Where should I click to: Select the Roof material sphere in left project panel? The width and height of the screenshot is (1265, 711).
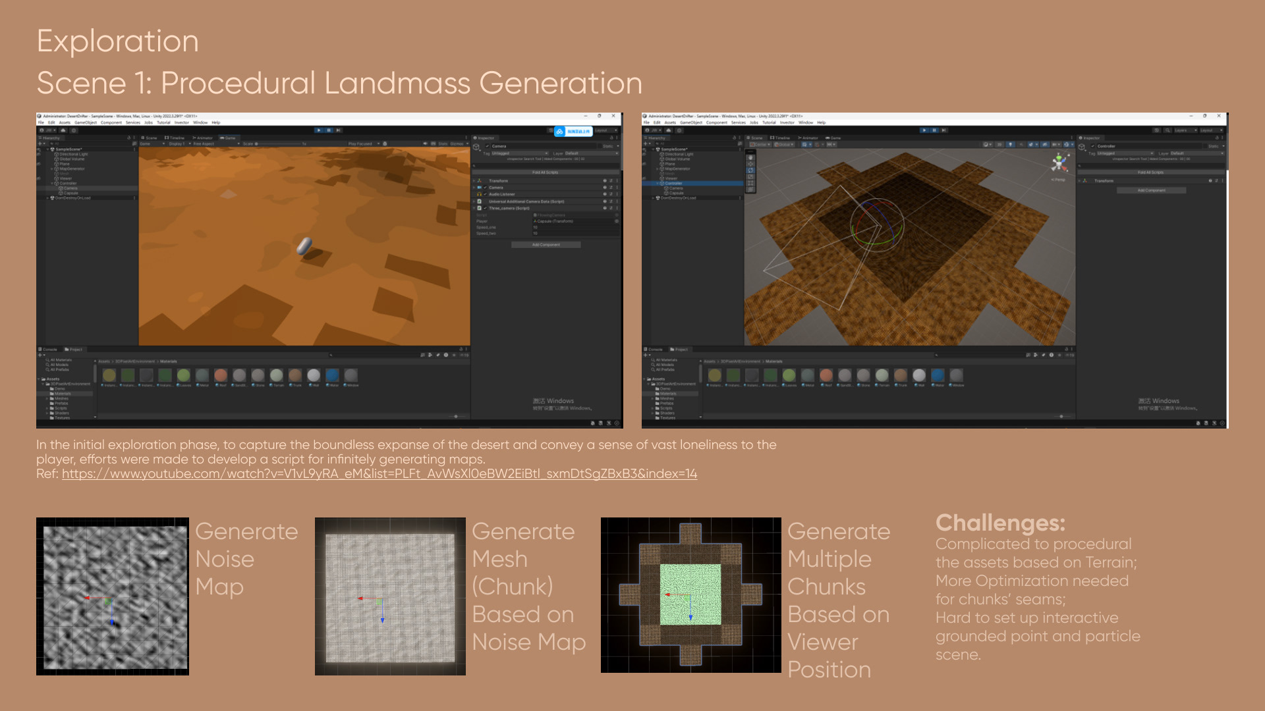pyautogui.click(x=221, y=375)
